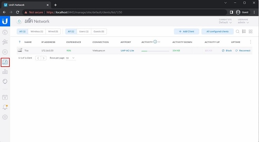The width and height of the screenshot is (259, 142).
Task: Open a new browser tab
Action: pyautogui.click(x=55, y=5)
